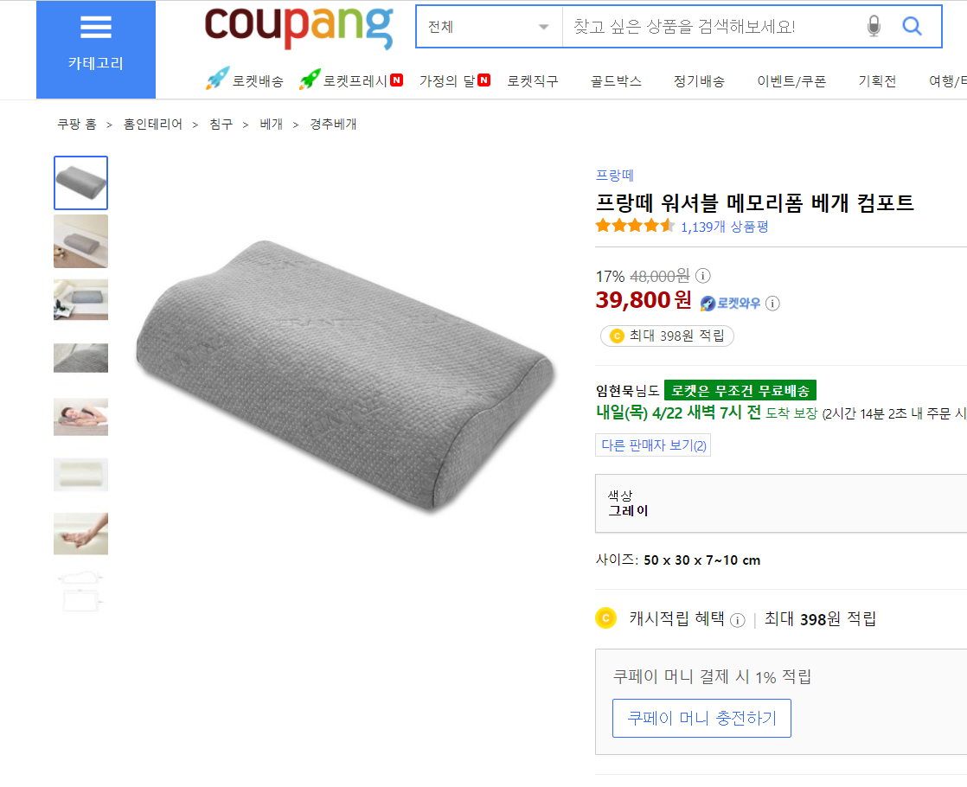Open the 1,139개 상품평 reviews link
This screenshot has width=967, height=787.
(724, 227)
